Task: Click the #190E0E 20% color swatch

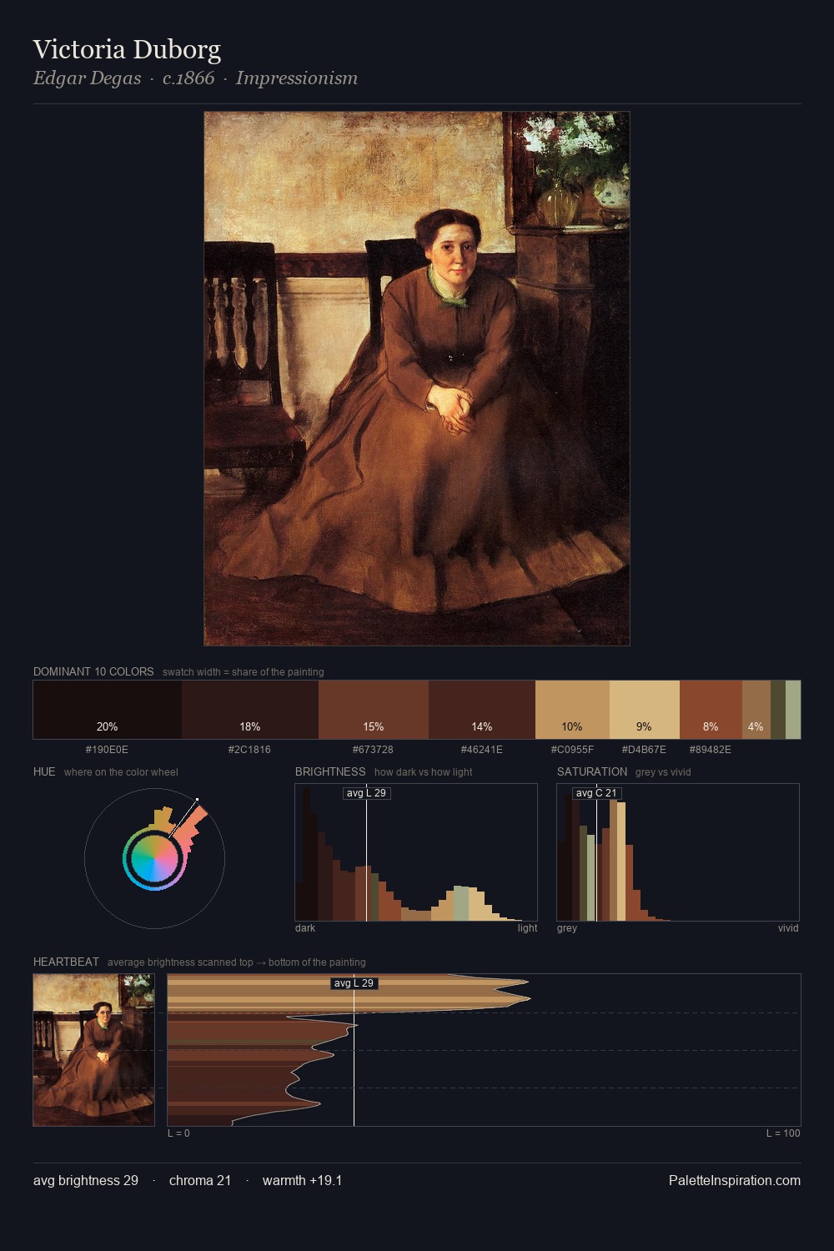Action: (x=108, y=710)
